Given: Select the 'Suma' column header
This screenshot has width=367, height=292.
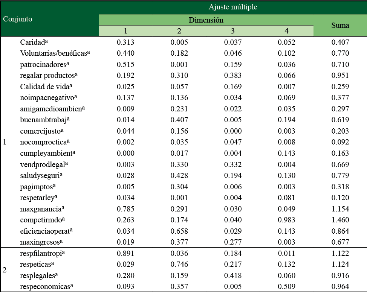Looking at the screenshot, I should coord(340,25).
